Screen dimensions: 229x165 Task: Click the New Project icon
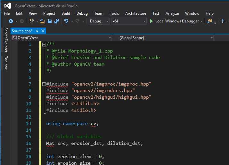(31, 21)
